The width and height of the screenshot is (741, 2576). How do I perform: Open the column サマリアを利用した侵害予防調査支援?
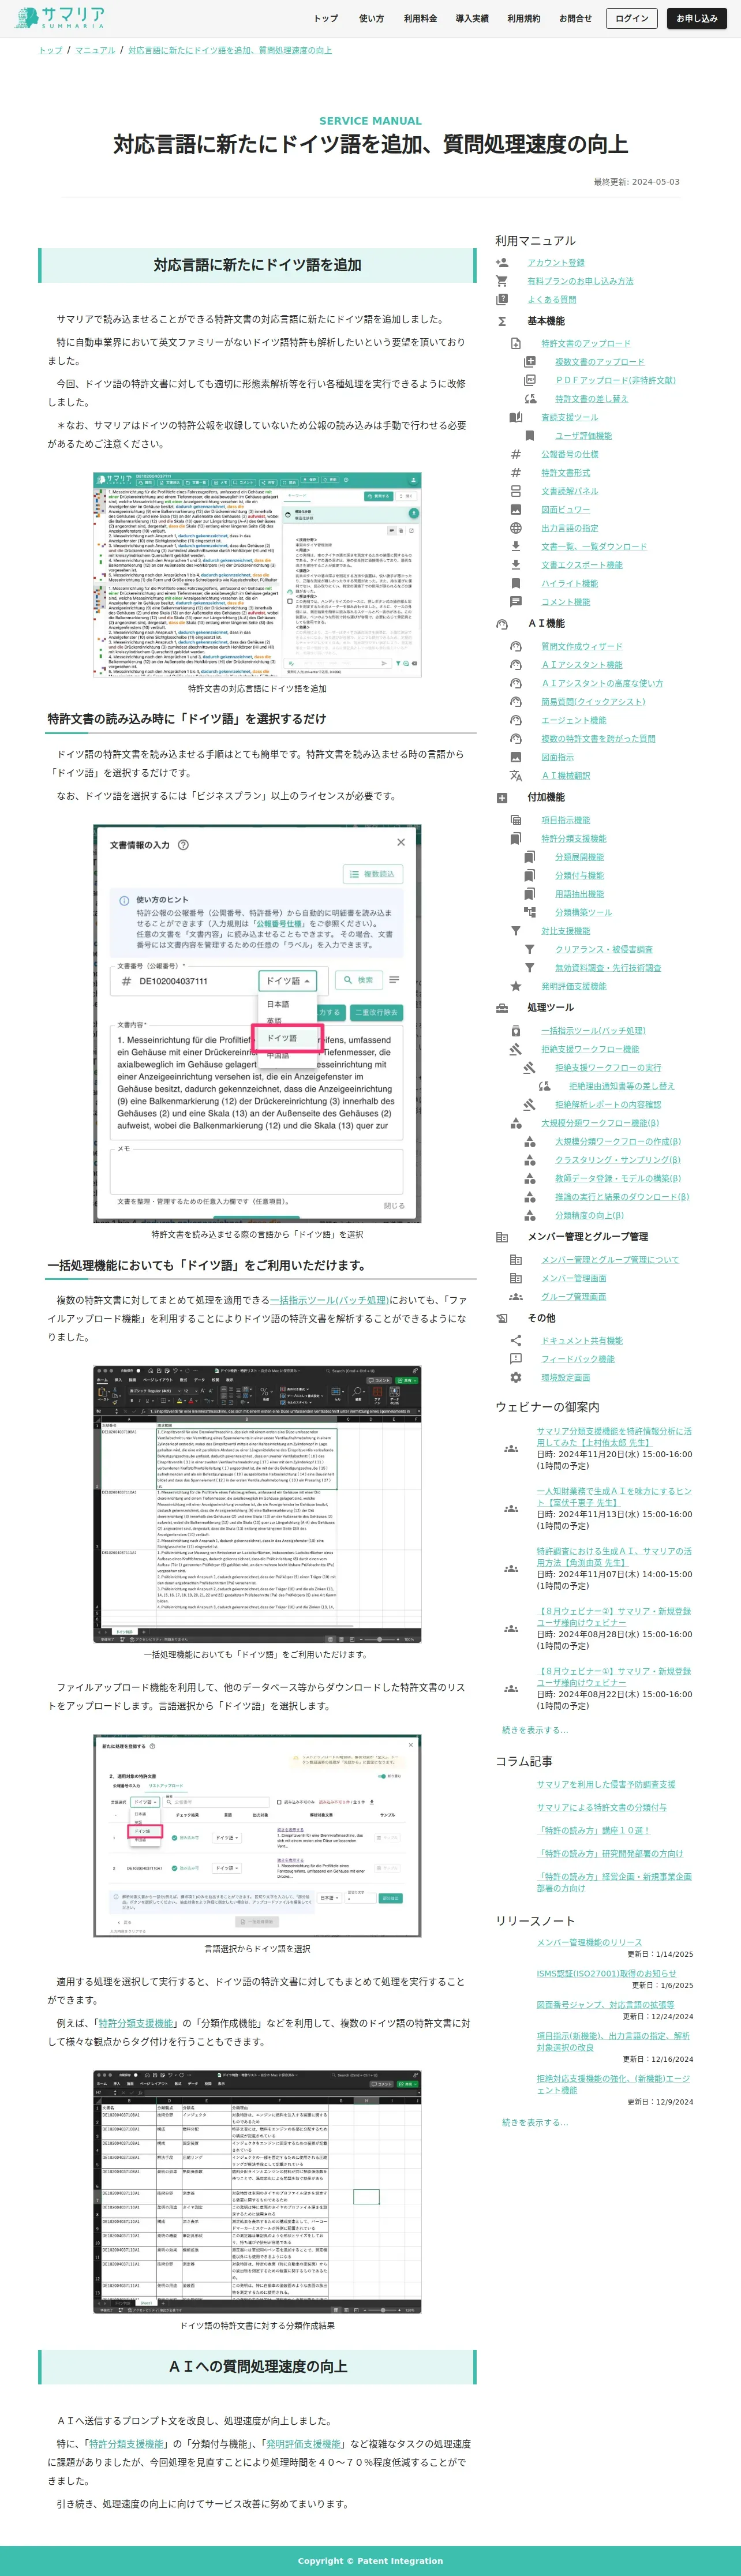[606, 1785]
